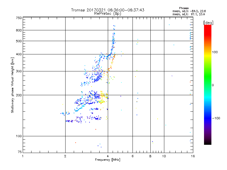Click the rainbow phase colorbar

coord(208,84)
